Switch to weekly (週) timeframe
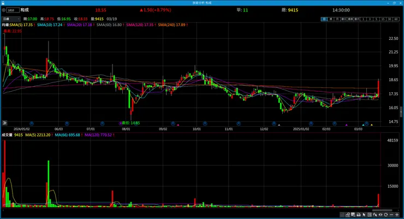404x219 pixels. (331, 19)
